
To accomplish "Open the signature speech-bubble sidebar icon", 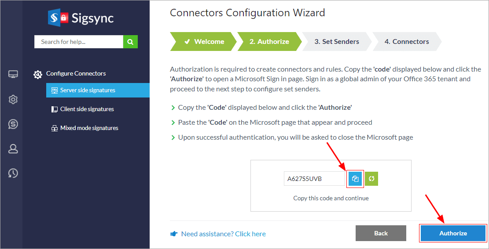I will 13,124.
